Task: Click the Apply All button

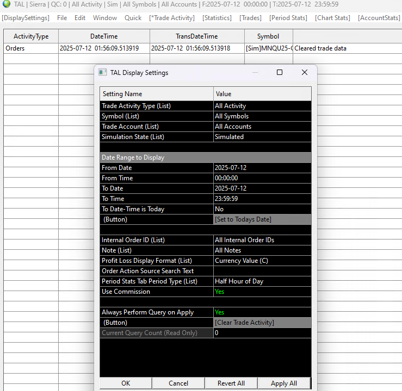Action: 284,383
